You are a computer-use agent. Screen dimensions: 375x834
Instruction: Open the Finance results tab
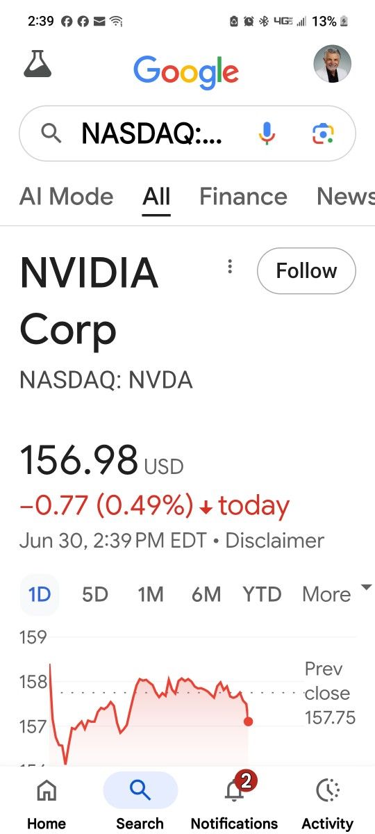click(x=243, y=197)
